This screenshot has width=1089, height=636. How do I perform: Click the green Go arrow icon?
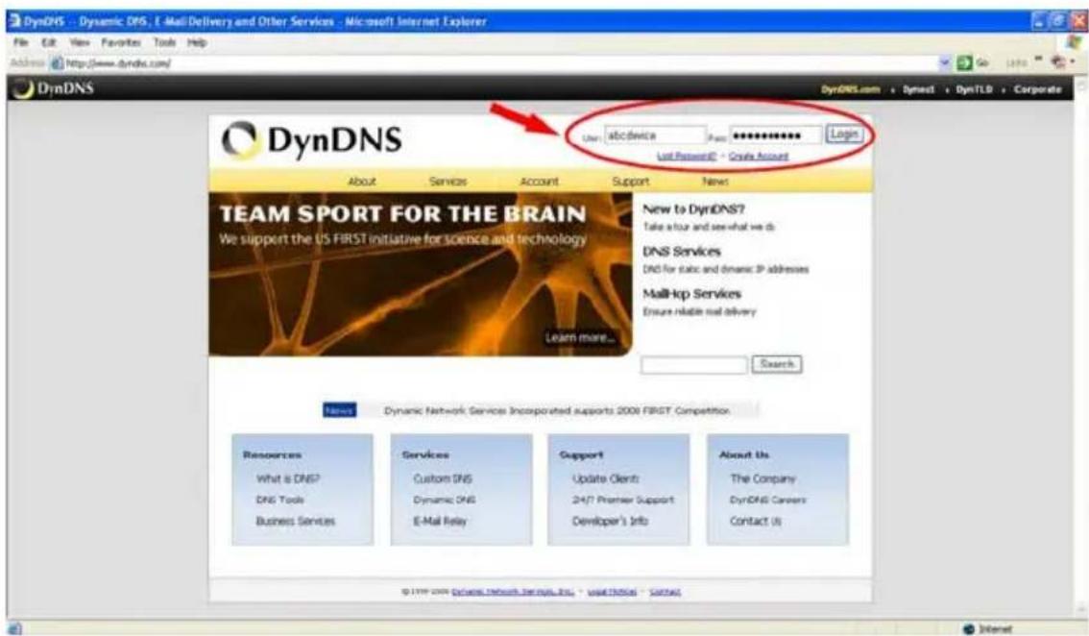[x=965, y=62]
